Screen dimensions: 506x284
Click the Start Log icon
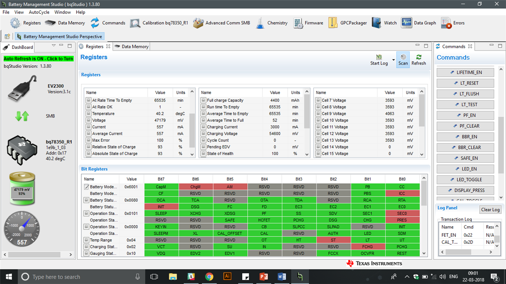pos(379,57)
